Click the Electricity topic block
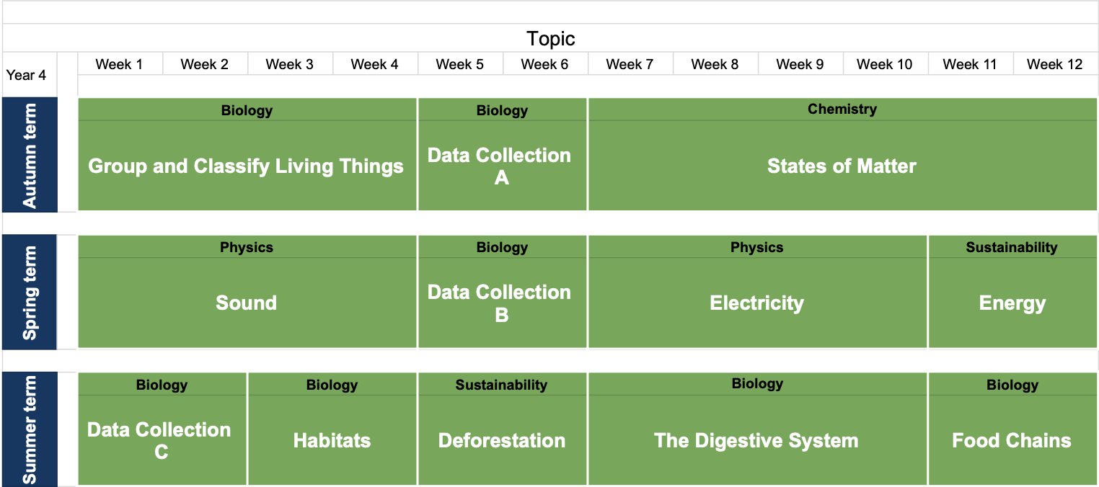Viewport: 1099px width, 487px height. [756, 303]
